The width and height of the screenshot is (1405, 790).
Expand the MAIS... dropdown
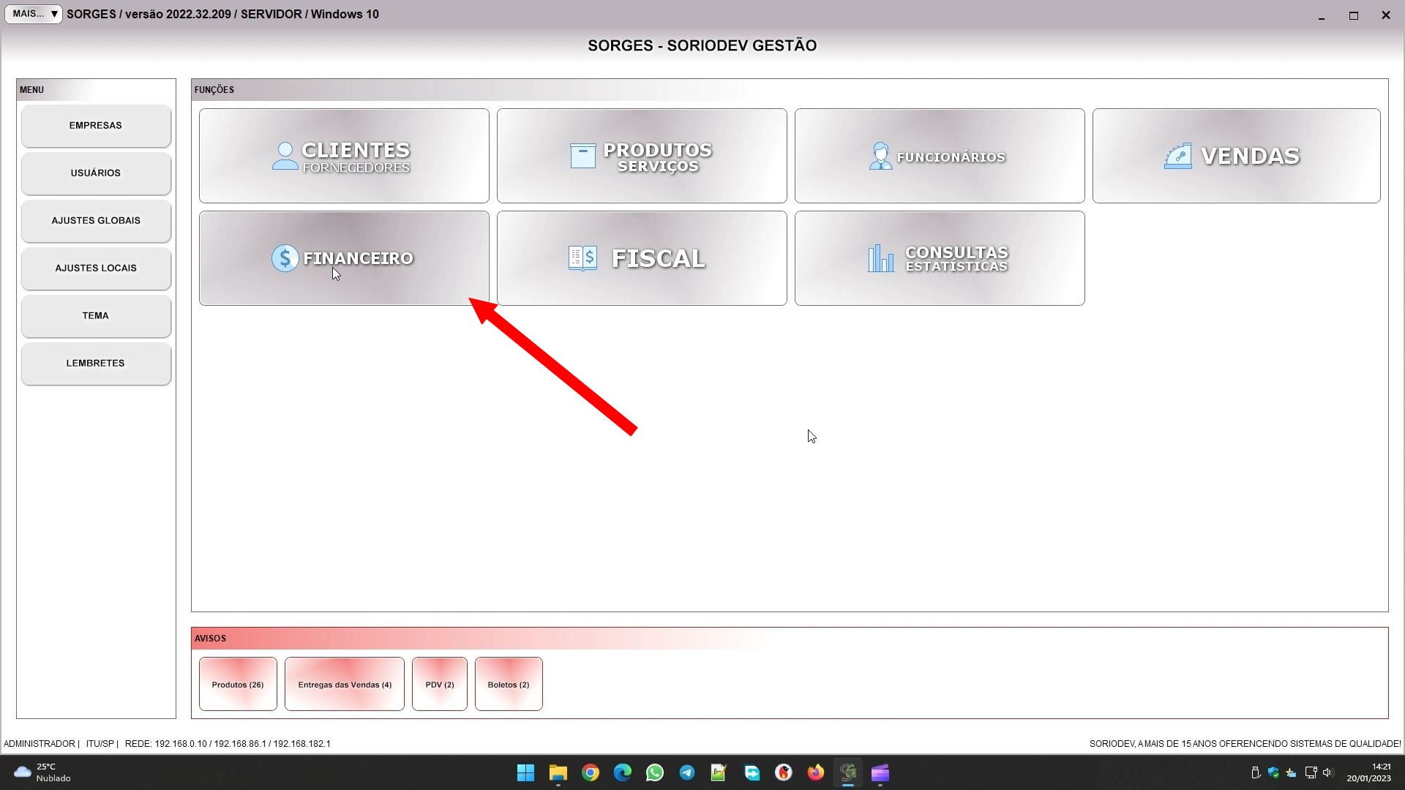tap(34, 14)
